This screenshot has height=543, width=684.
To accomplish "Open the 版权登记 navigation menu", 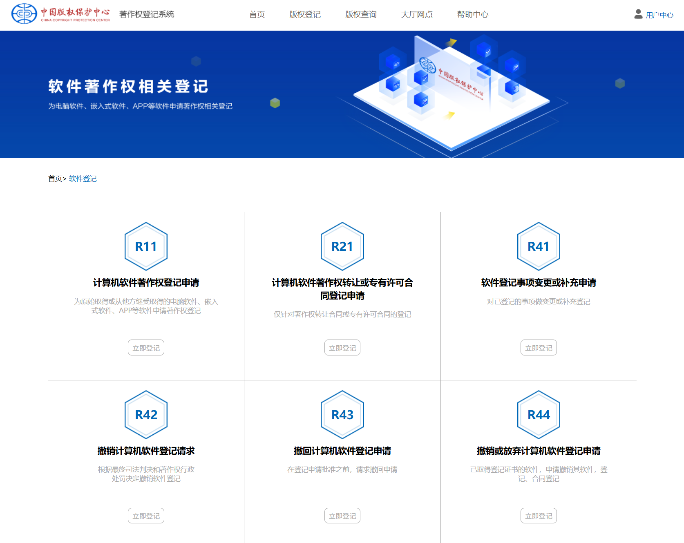I will point(305,14).
